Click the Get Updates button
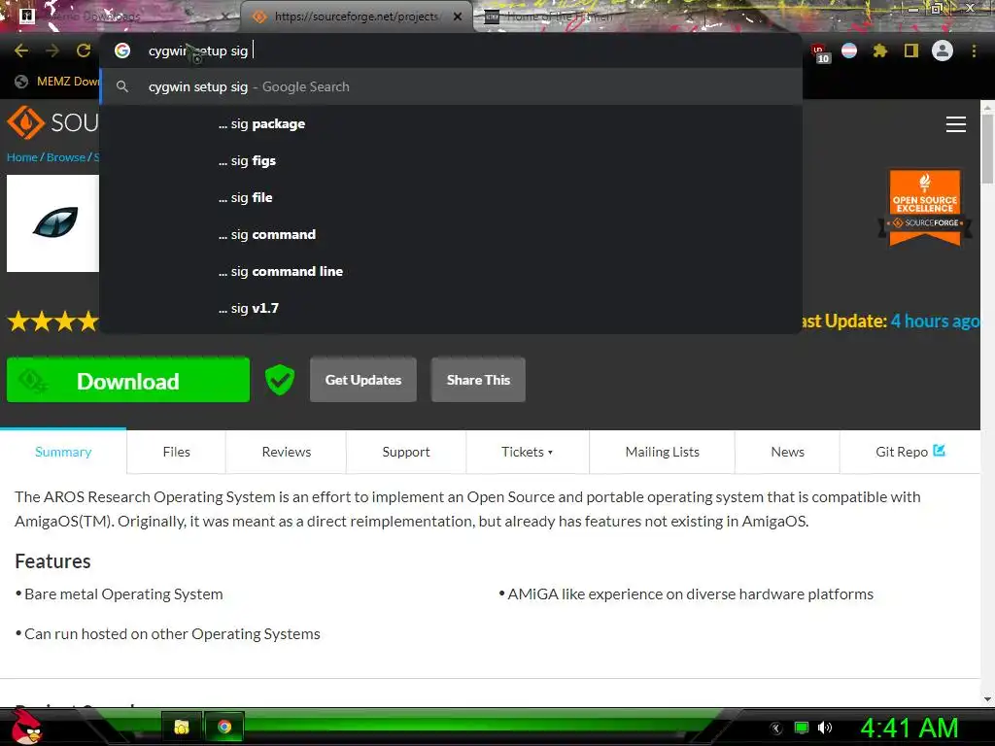 (x=363, y=380)
